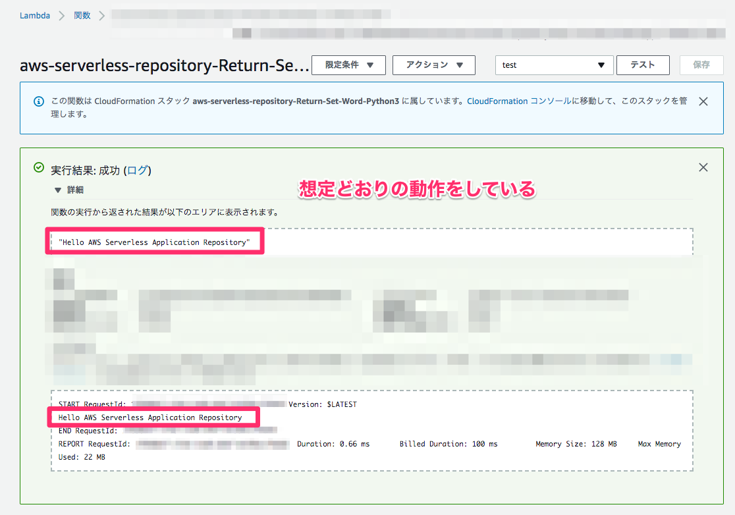Click the green success checkmark icon
Image resolution: width=735 pixels, height=515 pixels.
pyautogui.click(x=38, y=167)
